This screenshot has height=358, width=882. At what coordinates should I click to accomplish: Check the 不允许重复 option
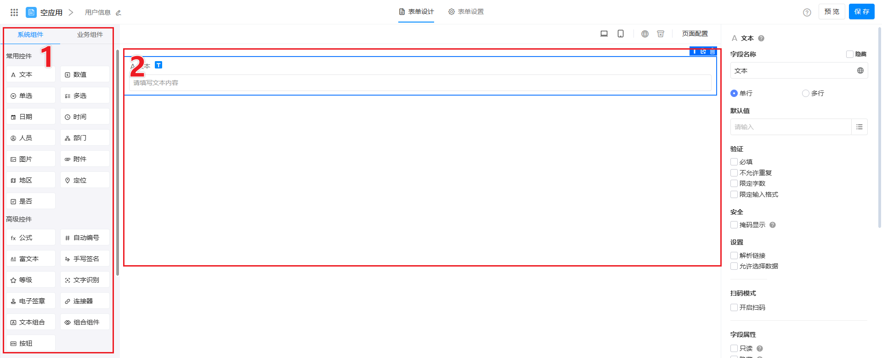734,173
